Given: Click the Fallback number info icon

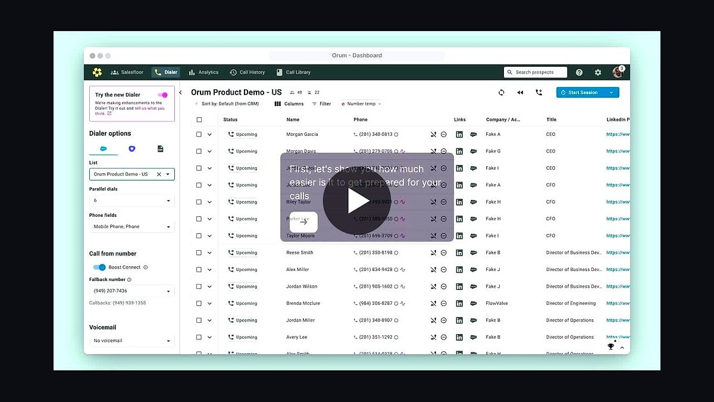Looking at the screenshot, I should [x=129, y=279].
